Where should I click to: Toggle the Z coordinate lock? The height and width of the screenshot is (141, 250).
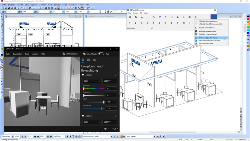coord(35,12)
